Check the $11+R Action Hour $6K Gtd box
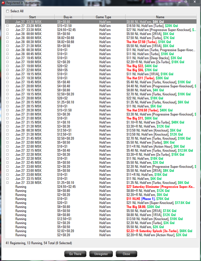The image size is (201, 261). pos(7,147)
